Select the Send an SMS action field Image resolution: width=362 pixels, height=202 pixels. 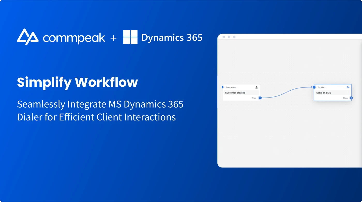[333, 93]
